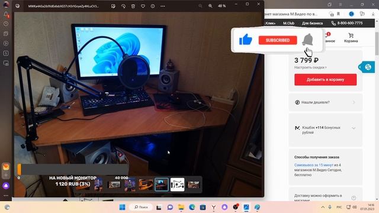Open the M.Club menu item

click(288, 23)
